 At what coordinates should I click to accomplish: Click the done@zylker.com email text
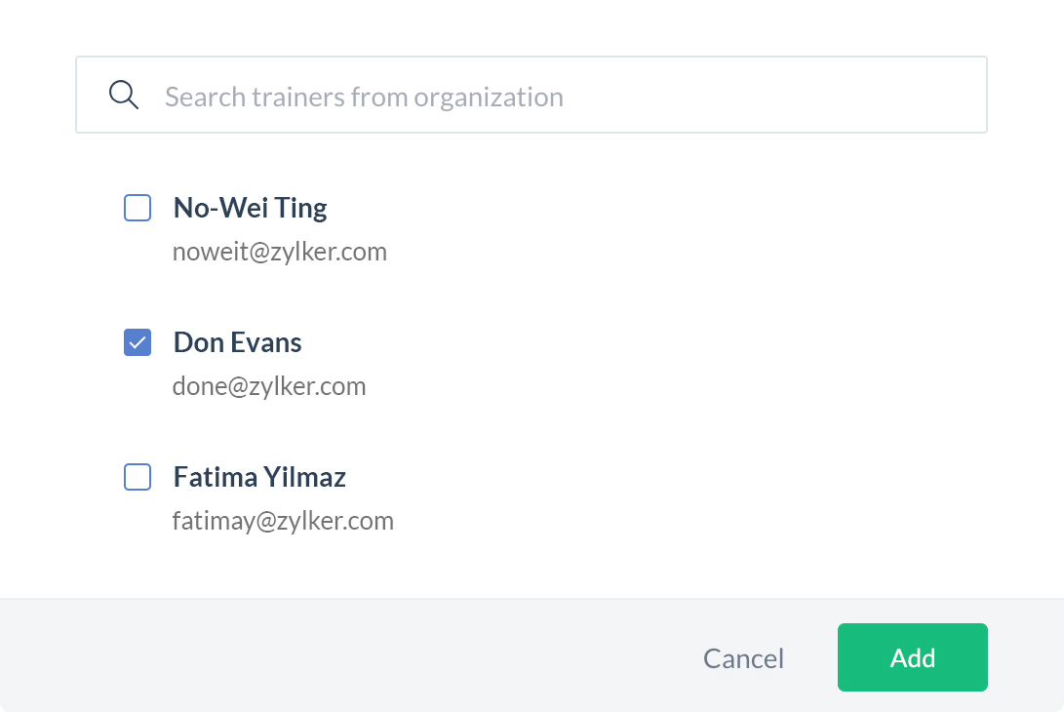(269, 386)
